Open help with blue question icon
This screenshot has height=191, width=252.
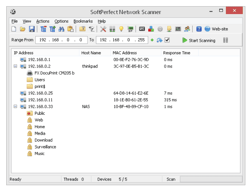click(x=199, y=29)
